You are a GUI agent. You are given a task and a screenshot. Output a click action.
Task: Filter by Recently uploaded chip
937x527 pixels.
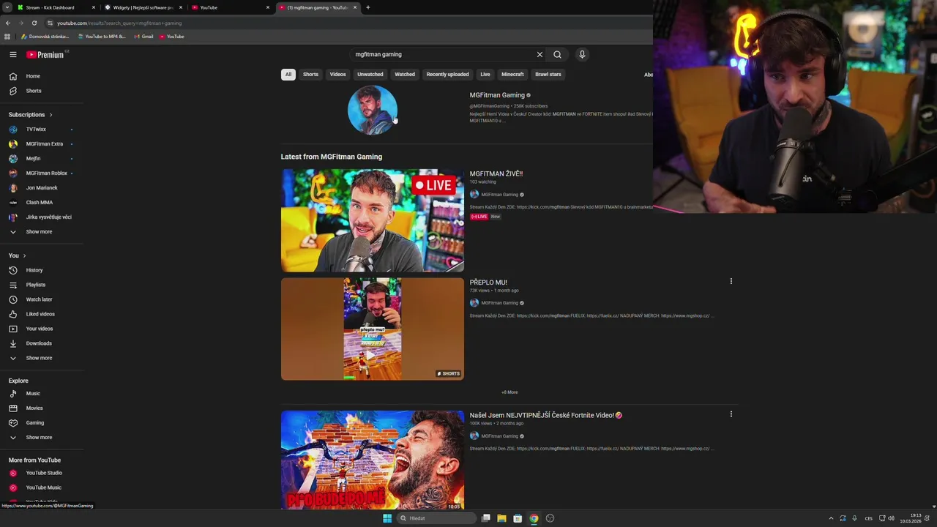447,74
